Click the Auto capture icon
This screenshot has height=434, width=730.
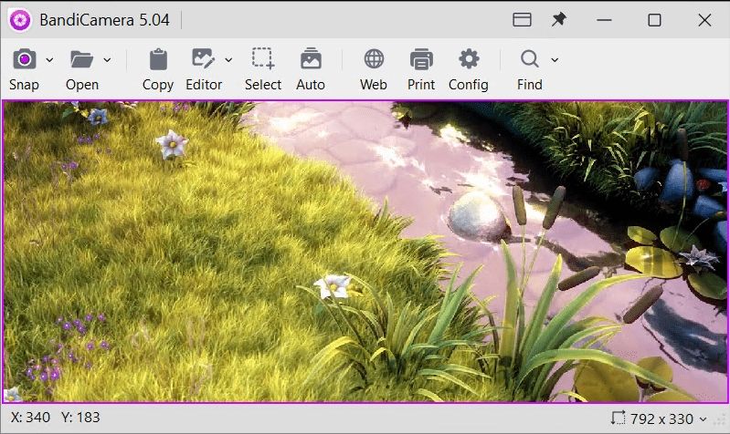click(x=311, y=60)
